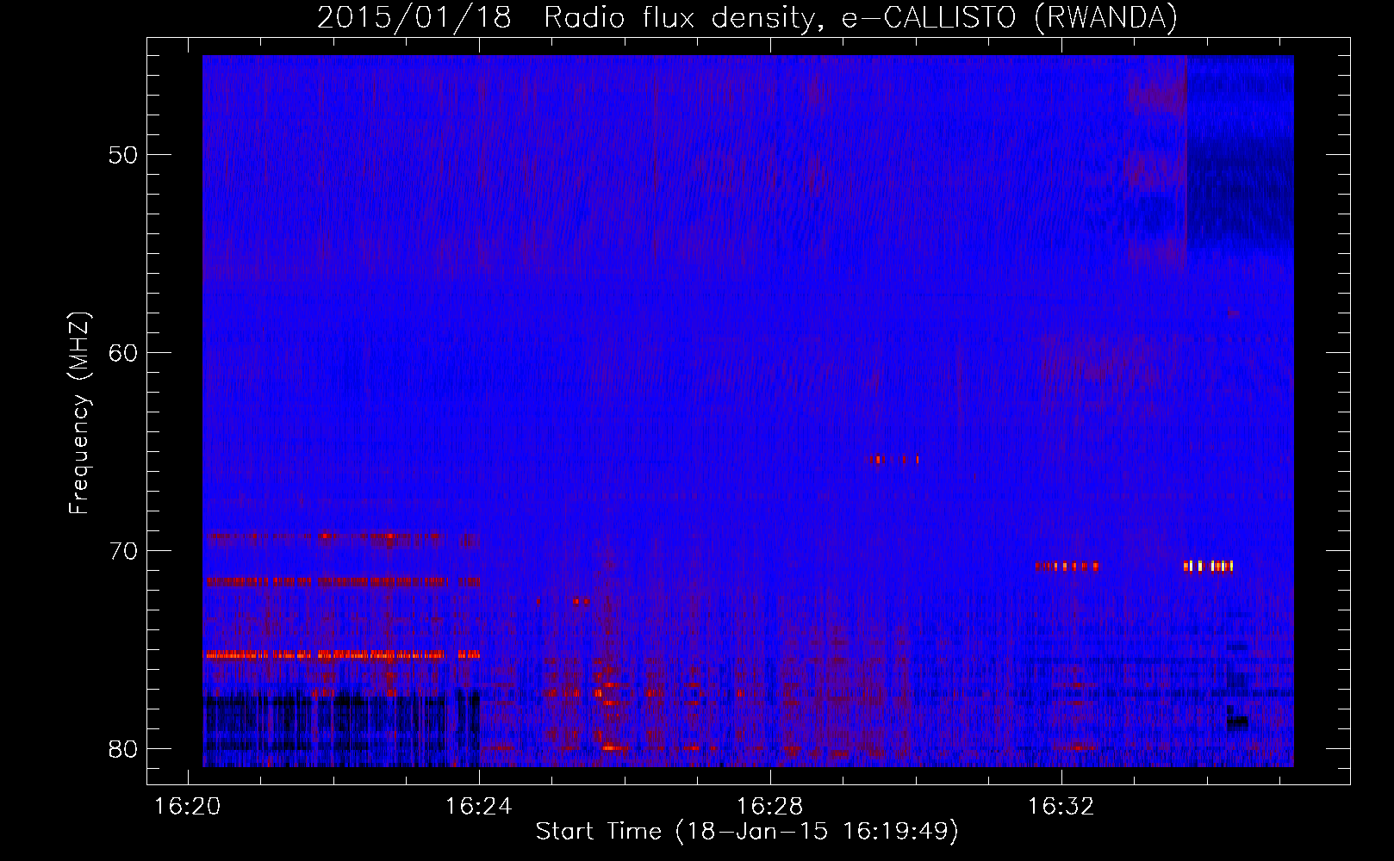The height and width of the screenshot is (861, 1394).
Task: Select the 70 MHz frequency tick label
Action: click(123, 551)
